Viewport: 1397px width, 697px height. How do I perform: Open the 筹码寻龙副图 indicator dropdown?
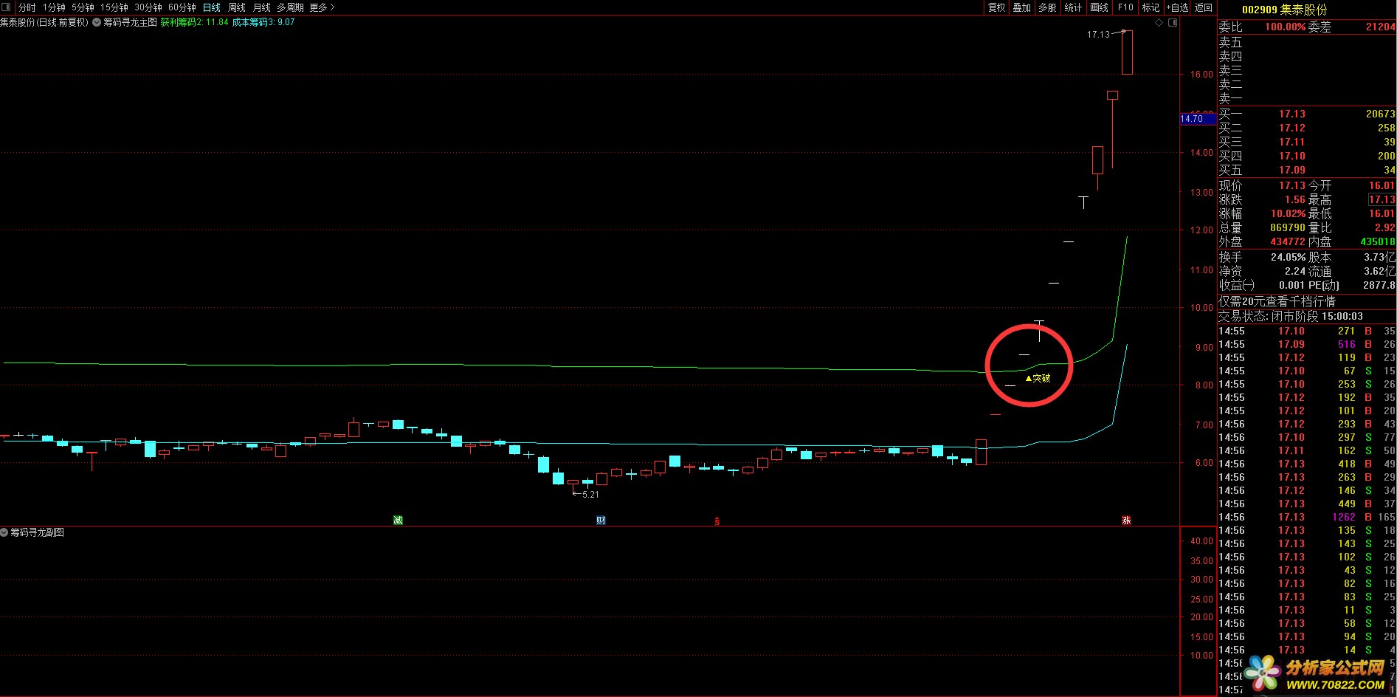(4, 532)
